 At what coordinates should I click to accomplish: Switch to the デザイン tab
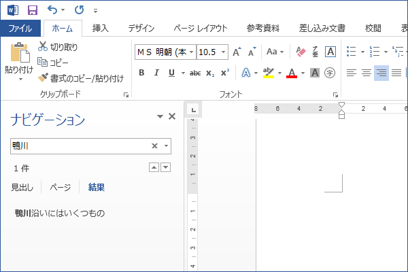coord(141,28)
